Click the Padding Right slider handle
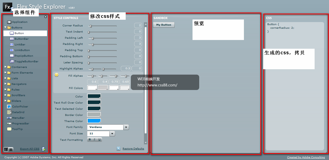Screen dimensions: 329x160 [93, 45]
